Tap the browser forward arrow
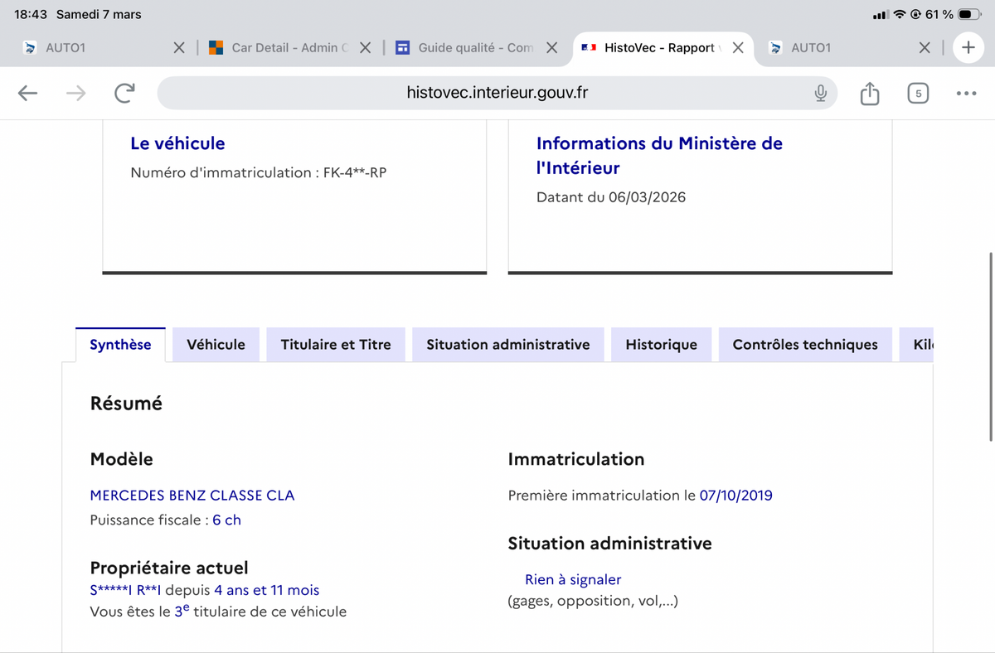This screenshot has width=995, height=653. (x=75, y=94)
